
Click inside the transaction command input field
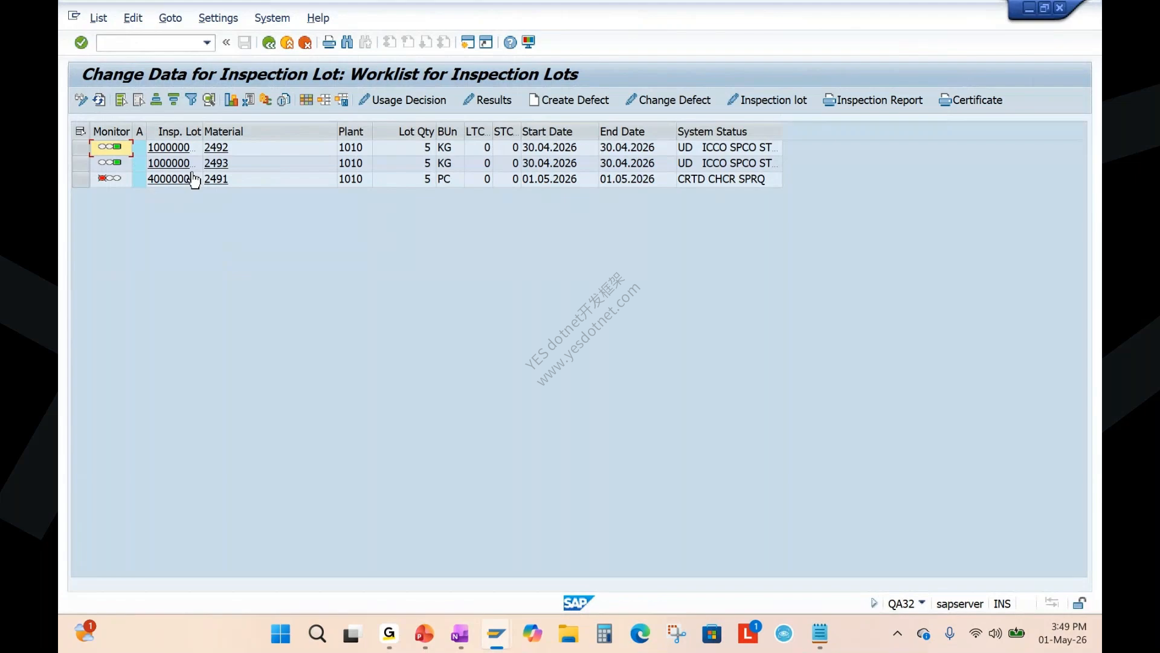click(x=149, y=42)
